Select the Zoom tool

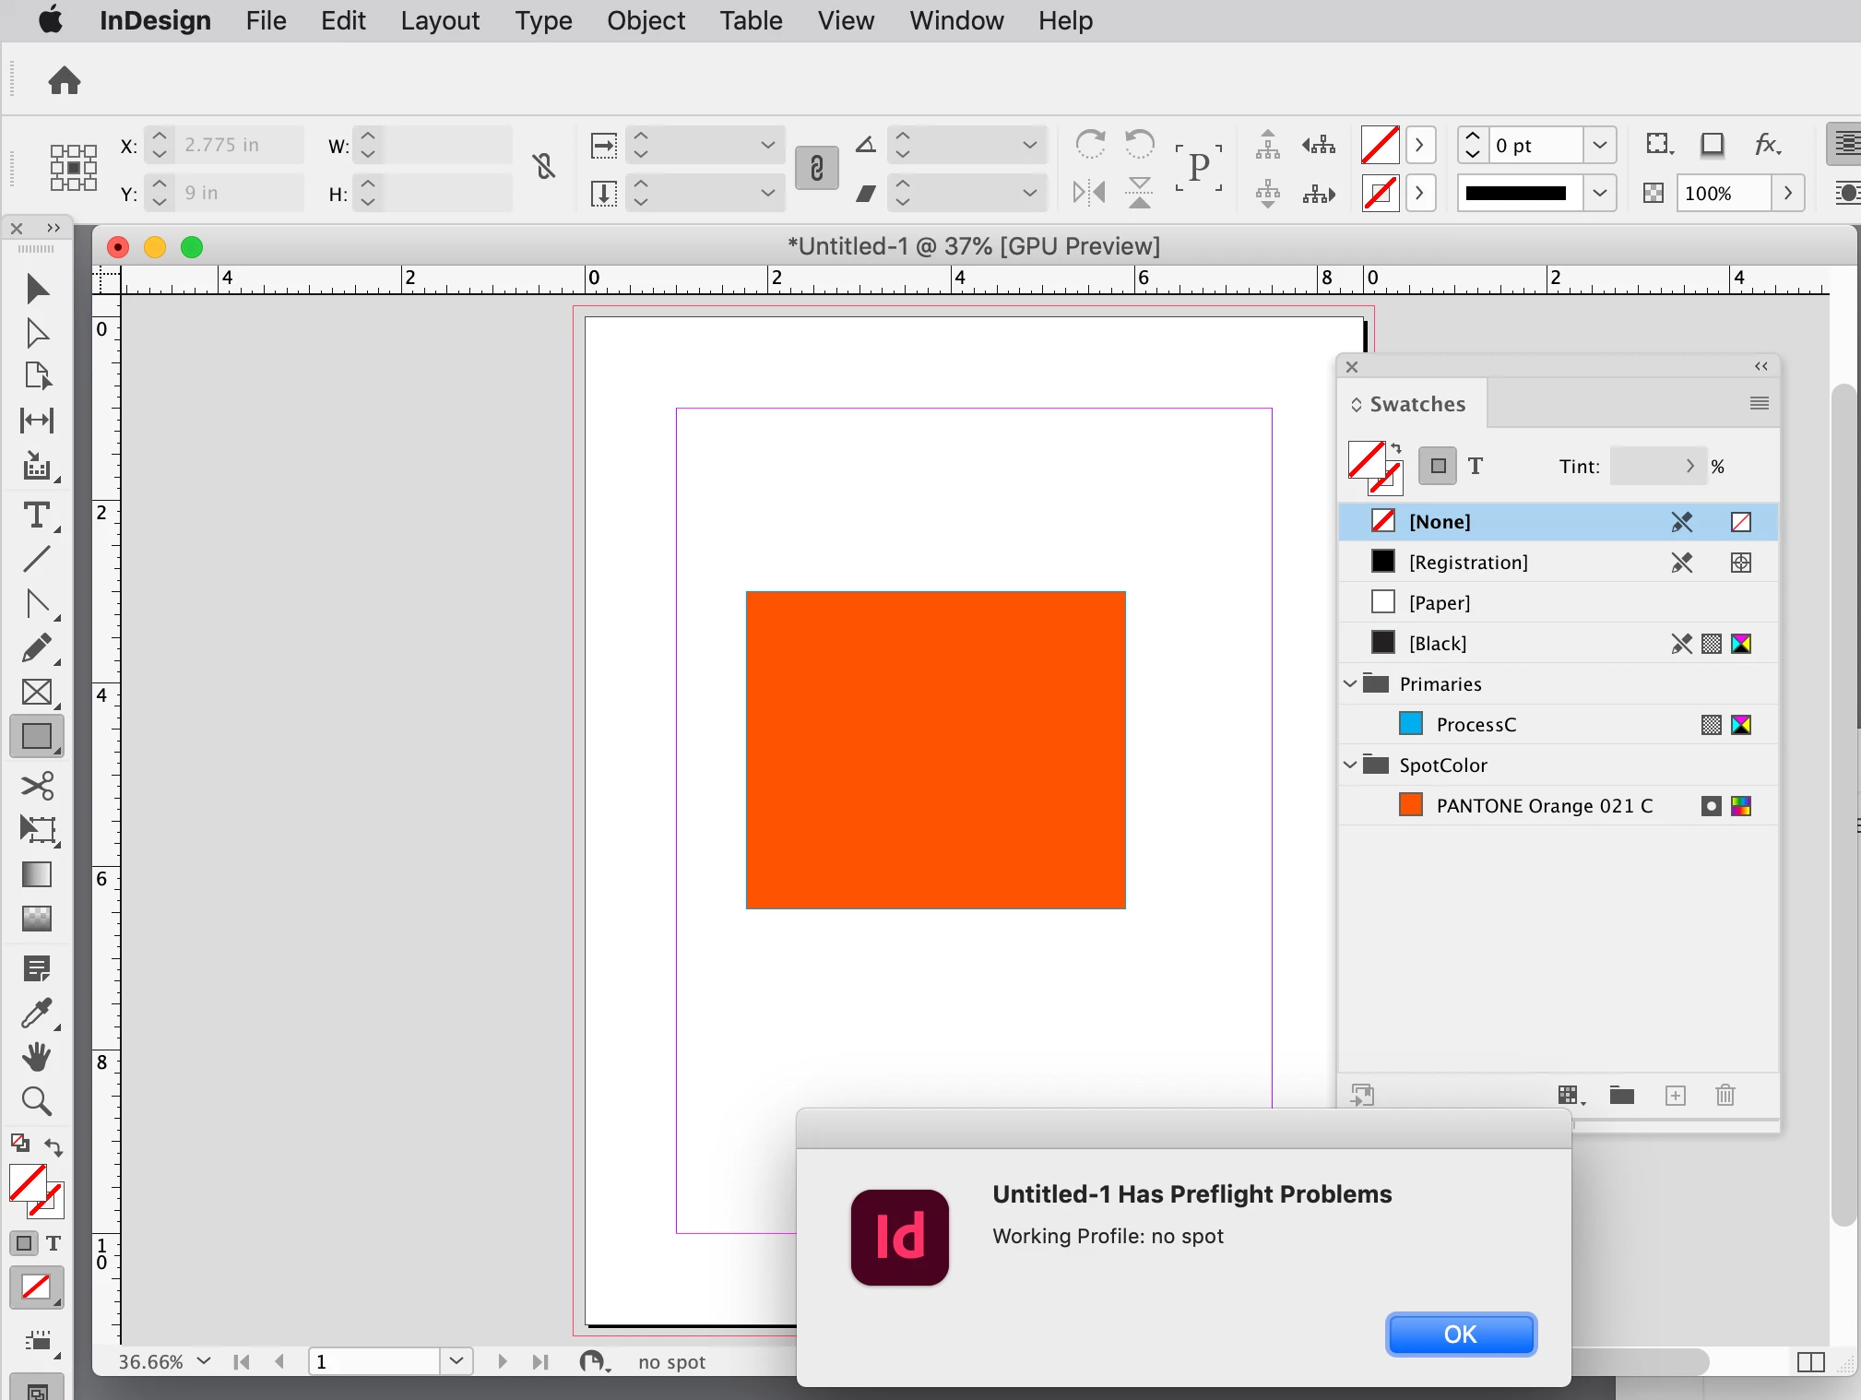[x=36, y=1101]
